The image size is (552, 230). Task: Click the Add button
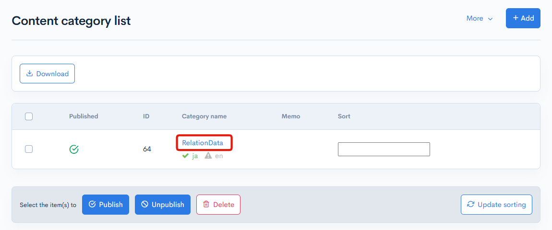[523, 18]
